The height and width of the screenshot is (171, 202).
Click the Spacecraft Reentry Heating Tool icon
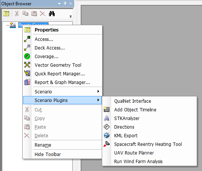(107, 144)
